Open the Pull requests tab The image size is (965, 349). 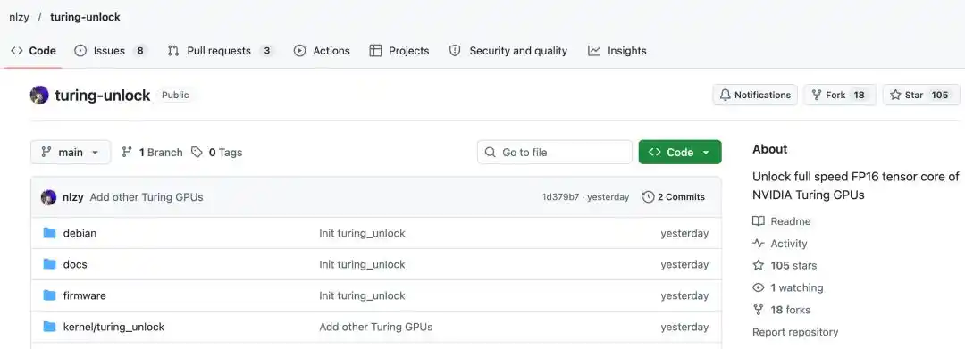click(x=221, y=51)
